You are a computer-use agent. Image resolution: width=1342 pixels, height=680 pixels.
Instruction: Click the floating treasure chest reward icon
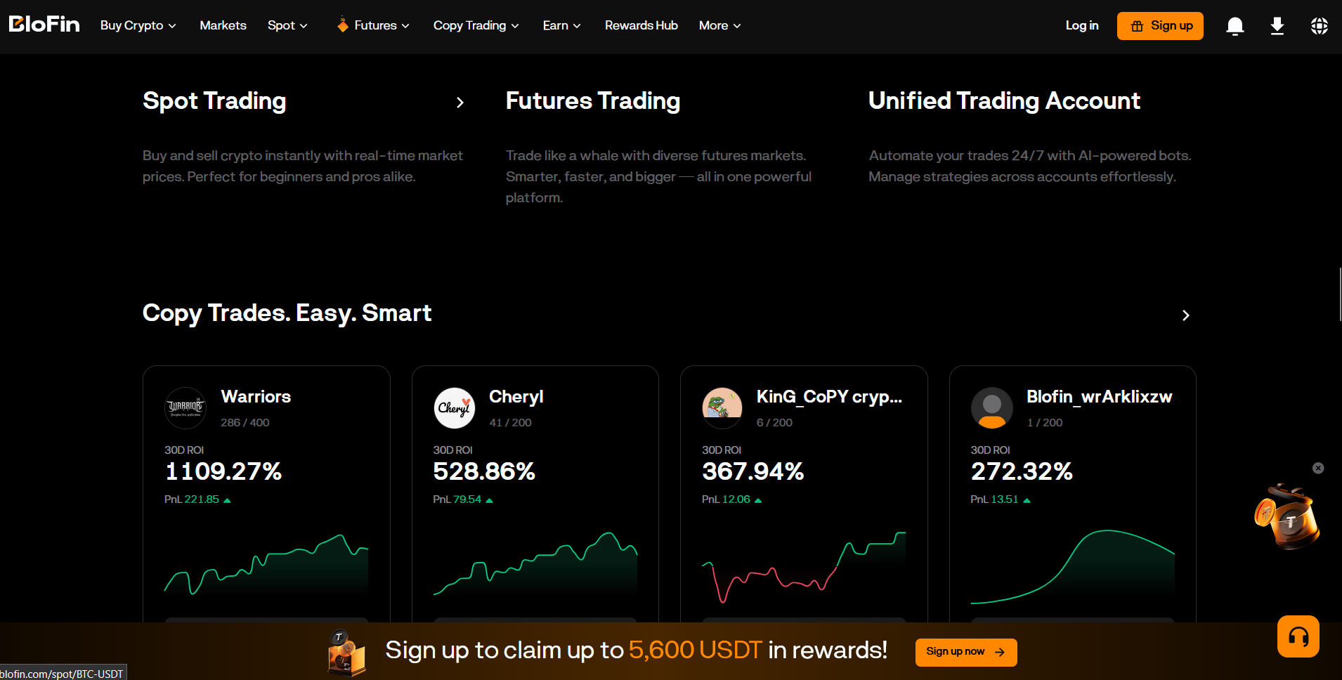[x=1287, y=516]
